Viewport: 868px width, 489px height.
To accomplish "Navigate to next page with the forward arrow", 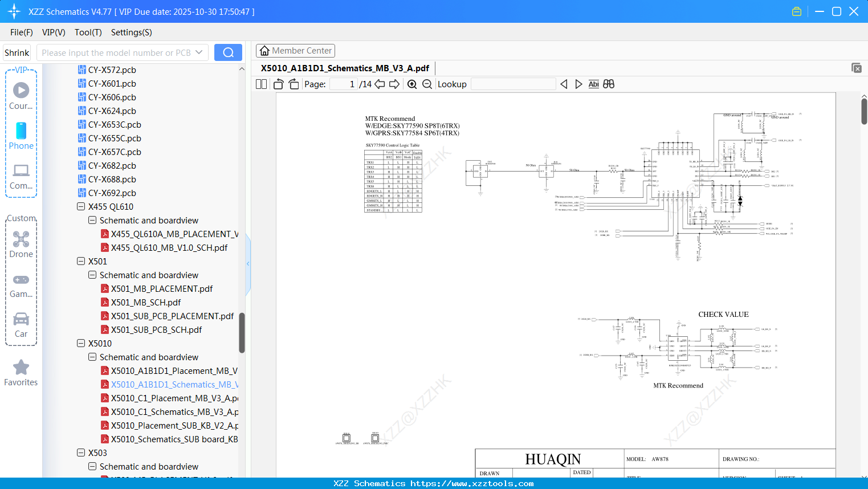I will 394,84.
